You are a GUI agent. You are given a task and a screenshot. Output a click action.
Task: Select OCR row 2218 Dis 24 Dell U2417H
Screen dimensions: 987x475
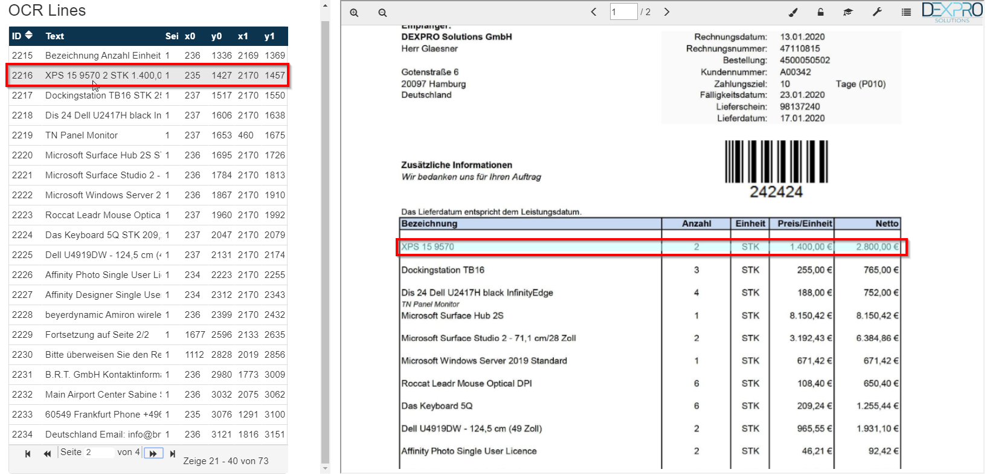(148, 115)
